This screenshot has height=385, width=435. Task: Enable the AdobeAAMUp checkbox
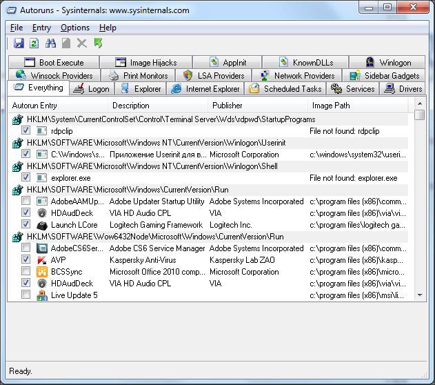26,200
